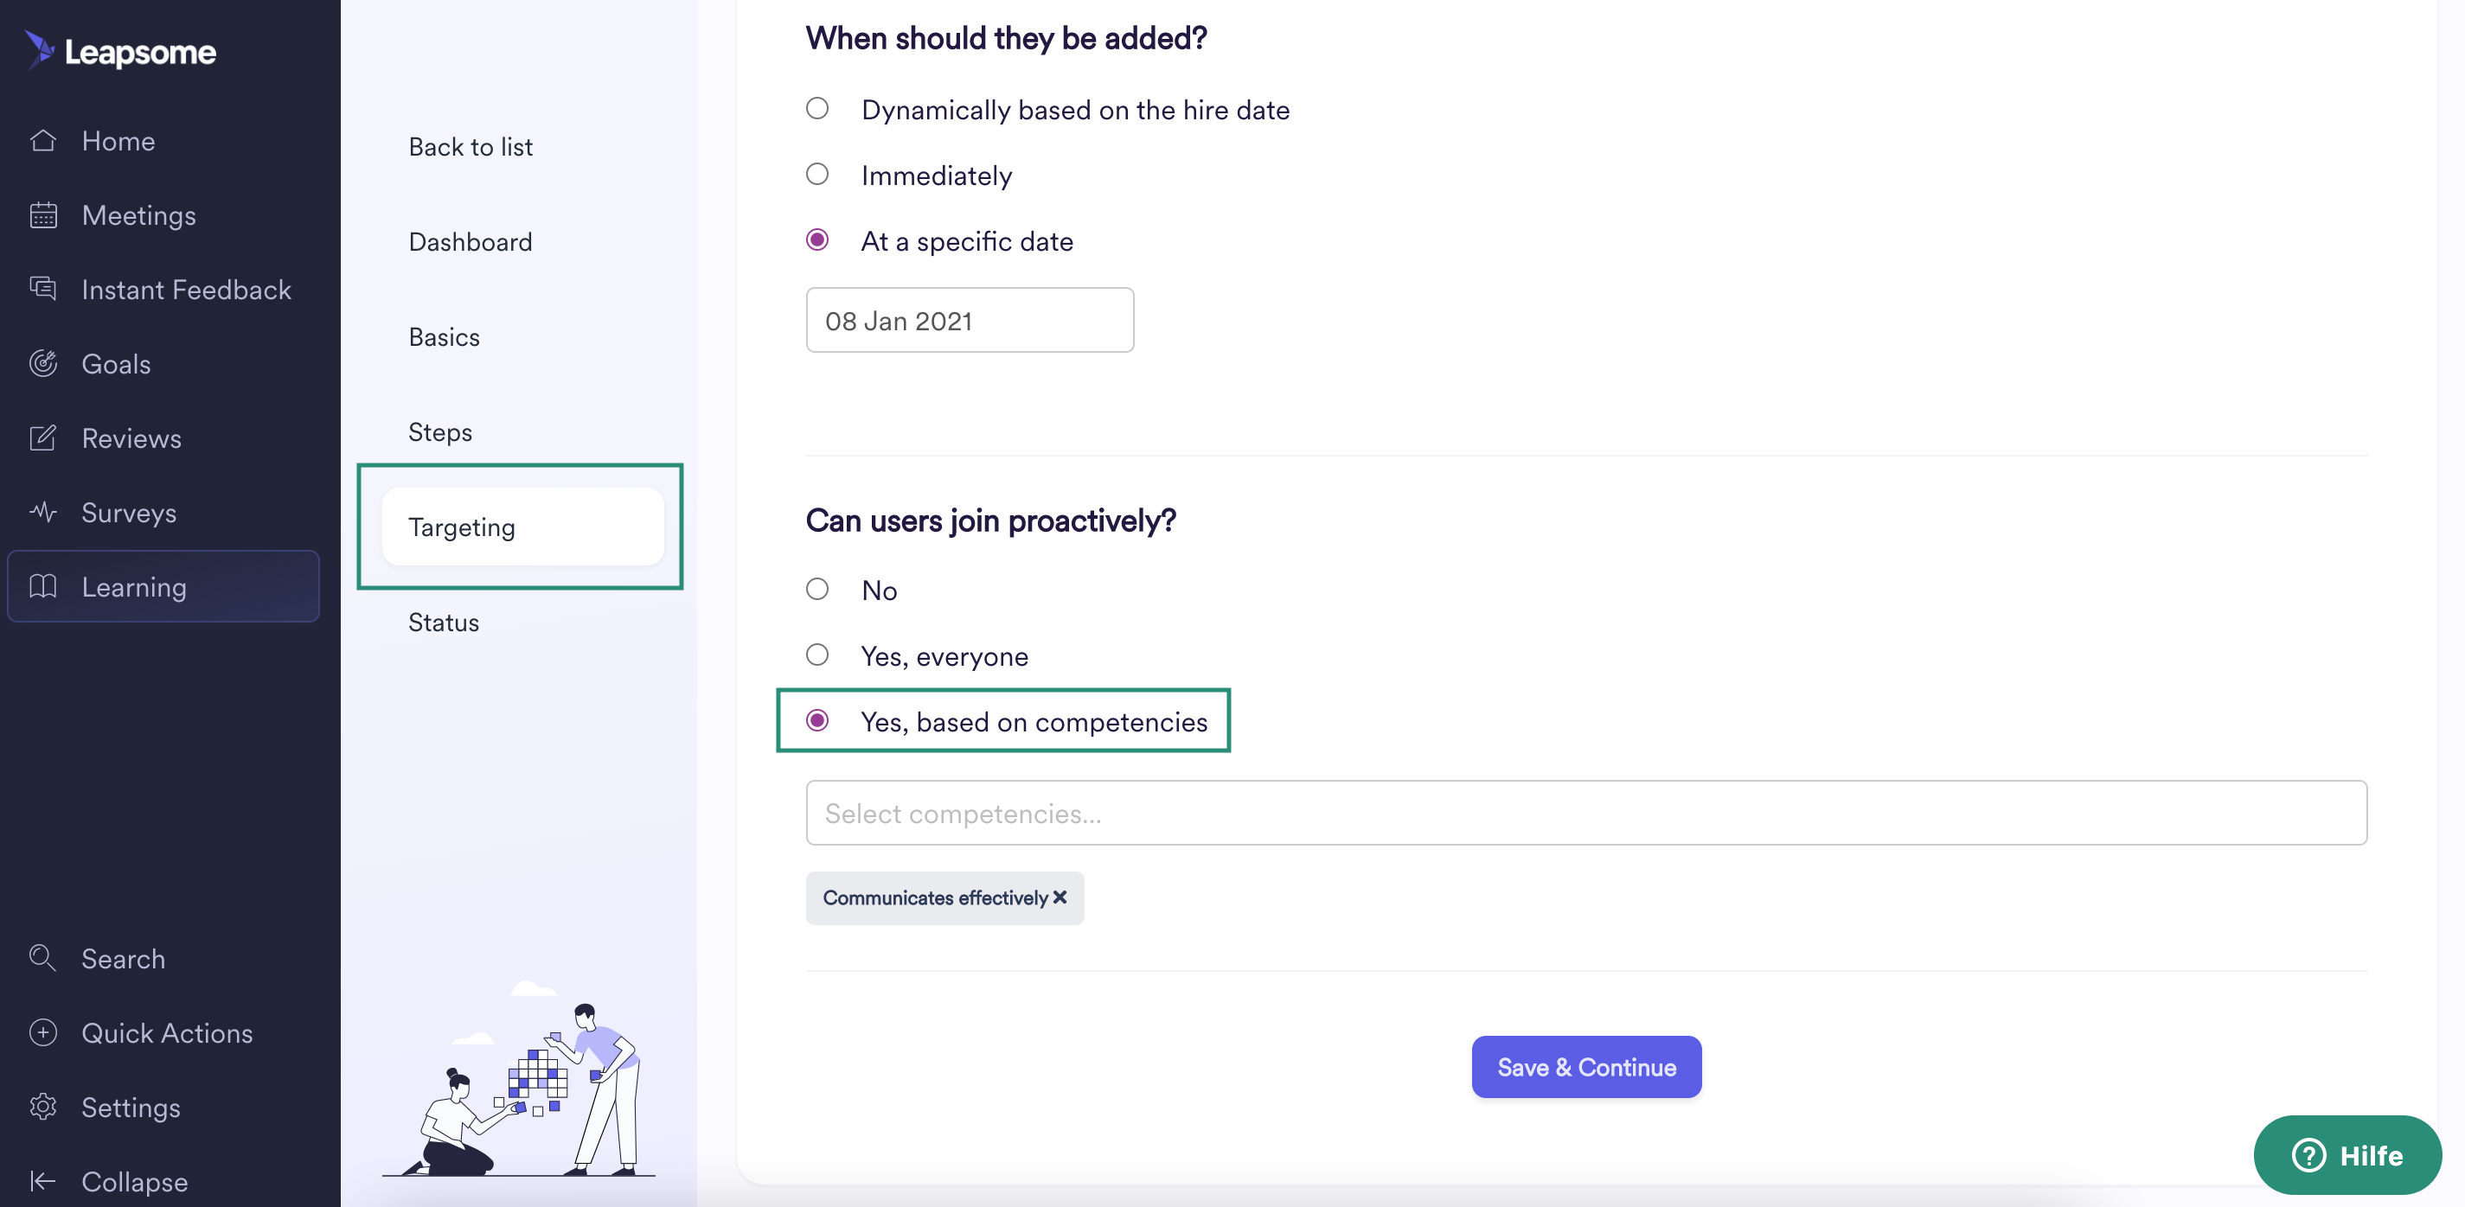Open Quick Actions plus icon
The height and width of the screenshot is (1207, 2465).
43,1032
